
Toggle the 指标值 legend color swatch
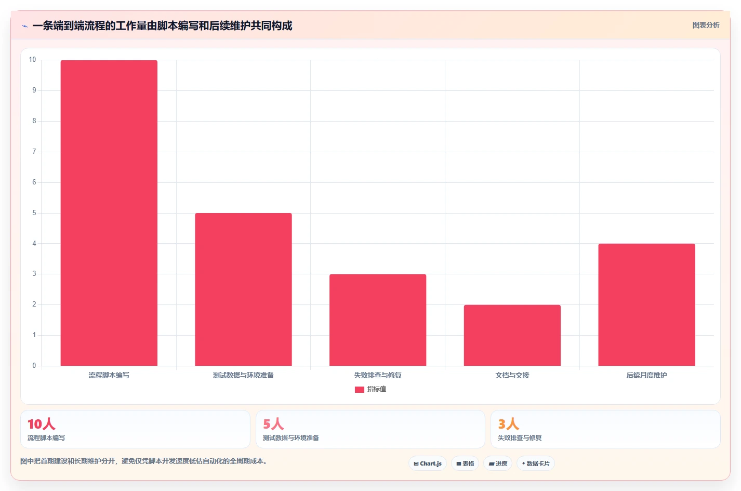[360, 389]
